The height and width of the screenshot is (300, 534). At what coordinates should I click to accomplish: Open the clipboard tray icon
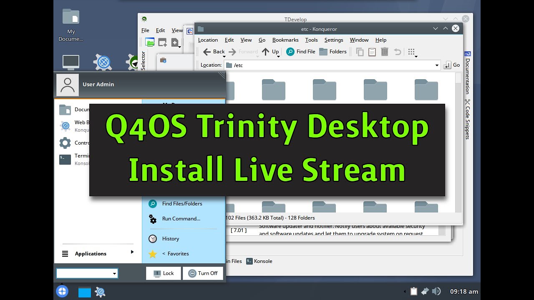point(414,291)
